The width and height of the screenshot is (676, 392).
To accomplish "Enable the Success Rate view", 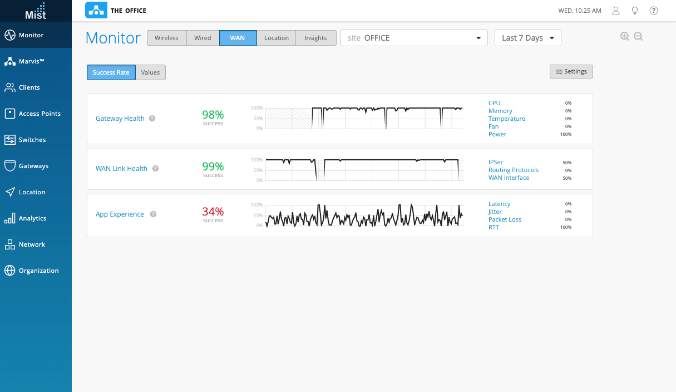I will click(x=111, y=72).
